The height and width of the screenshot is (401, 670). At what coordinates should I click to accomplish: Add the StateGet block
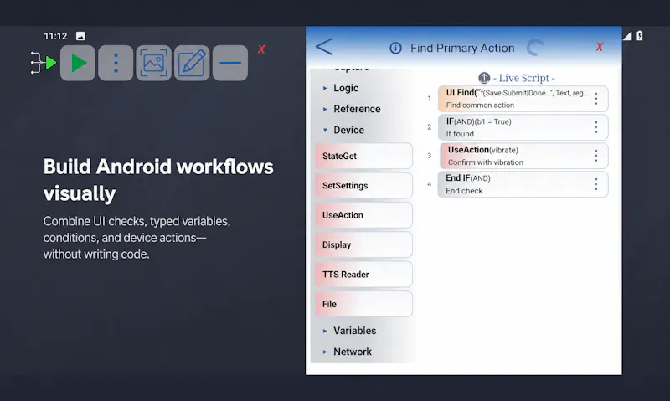point(363,156)
